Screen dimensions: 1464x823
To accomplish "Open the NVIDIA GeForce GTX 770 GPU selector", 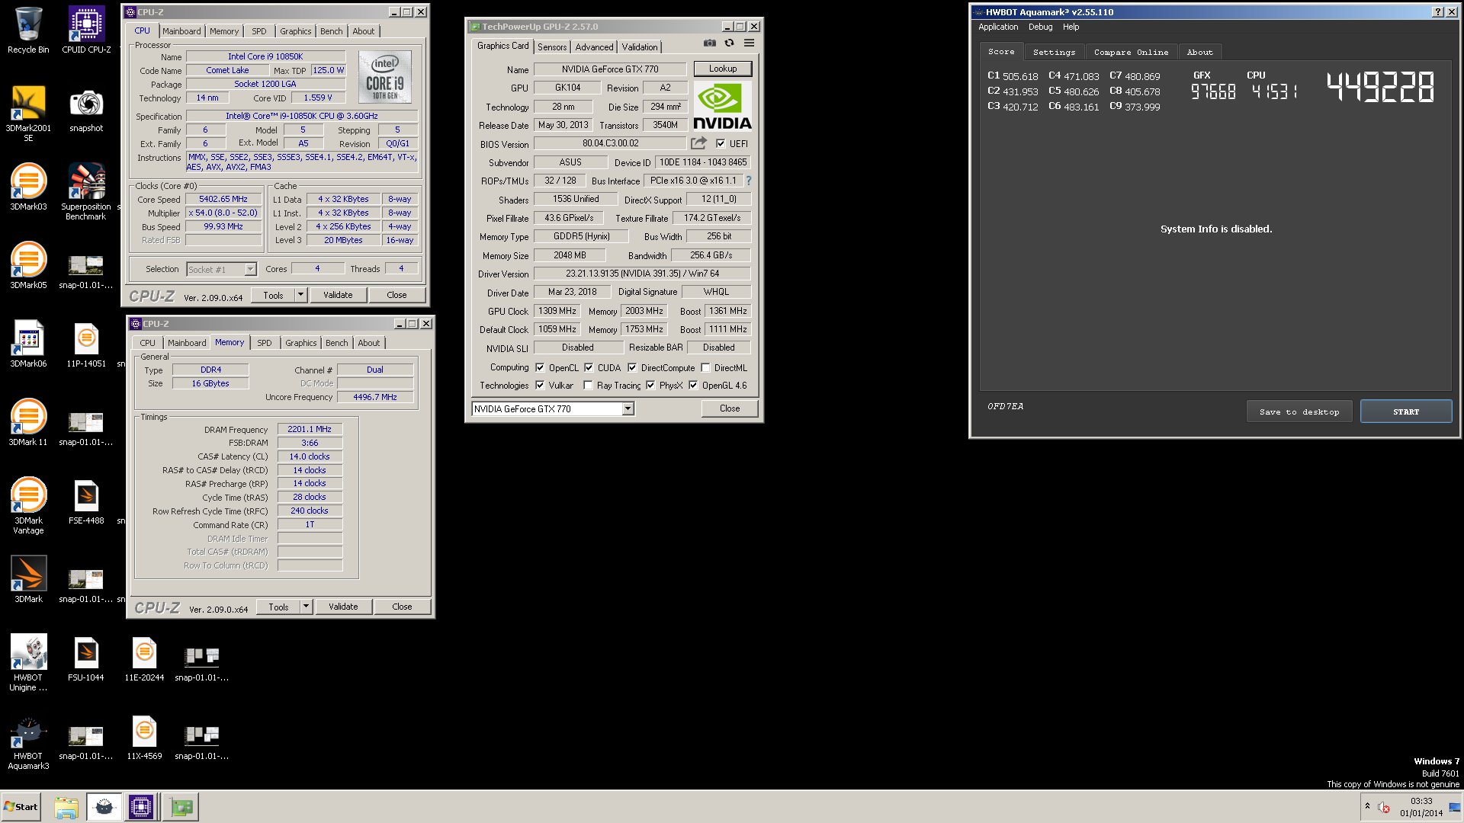I will [553, 409].
